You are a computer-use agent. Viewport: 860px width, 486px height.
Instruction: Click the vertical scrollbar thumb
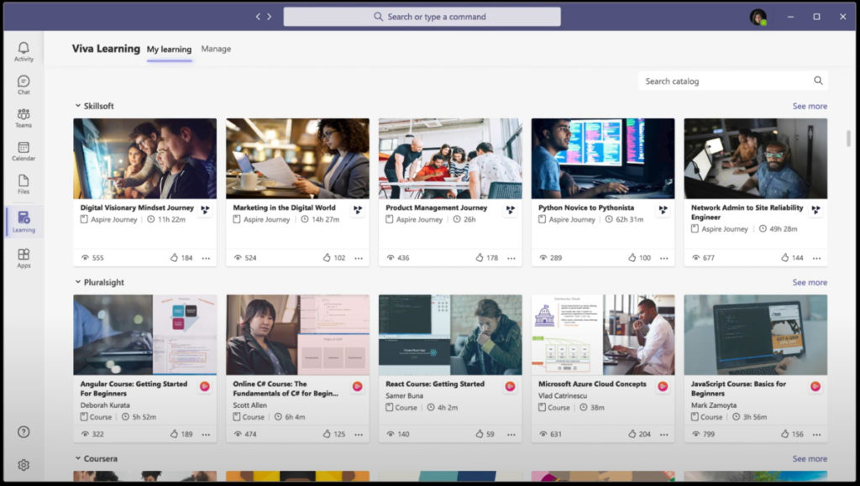848,138
